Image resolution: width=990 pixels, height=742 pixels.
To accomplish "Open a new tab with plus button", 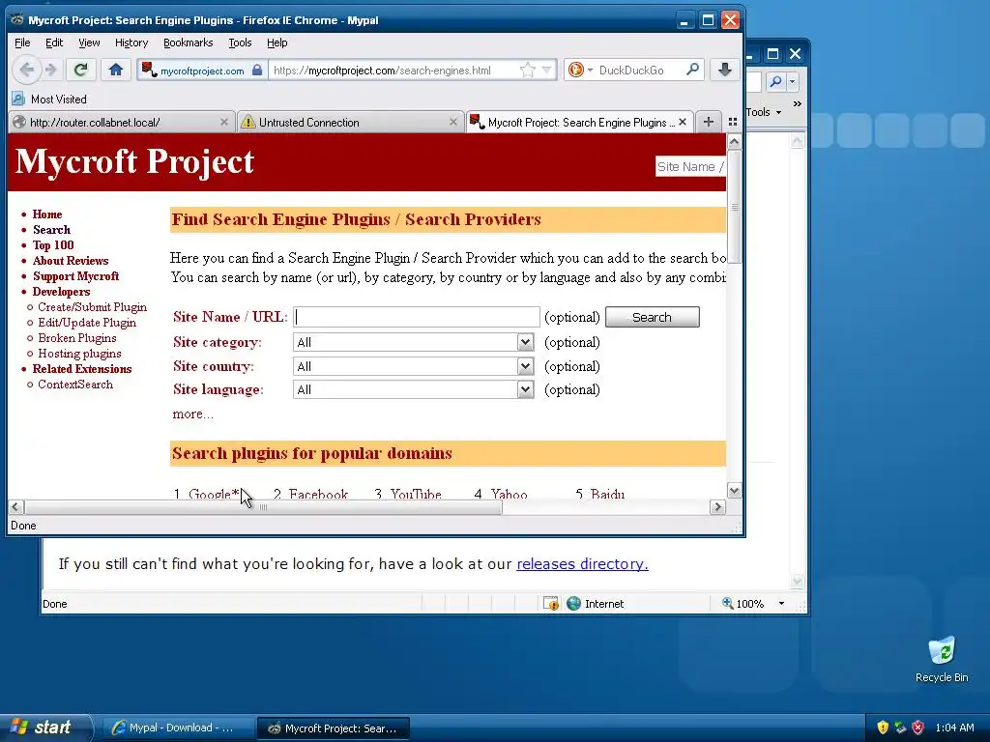I will click(x=709, y=123).
